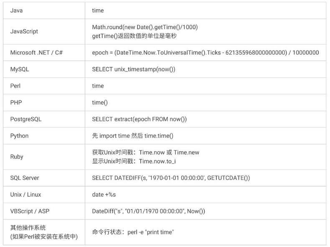Select Time.now.to_i code line

pyautogui.click(x=134, y=161)
